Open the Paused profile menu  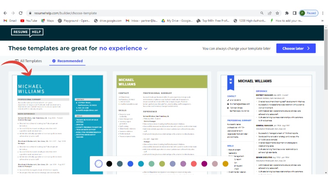pyautogui.click(x=308, y=13)
